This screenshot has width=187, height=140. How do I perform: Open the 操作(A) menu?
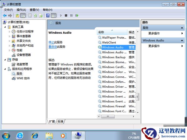pyautogui.click(x=21, y=10)
